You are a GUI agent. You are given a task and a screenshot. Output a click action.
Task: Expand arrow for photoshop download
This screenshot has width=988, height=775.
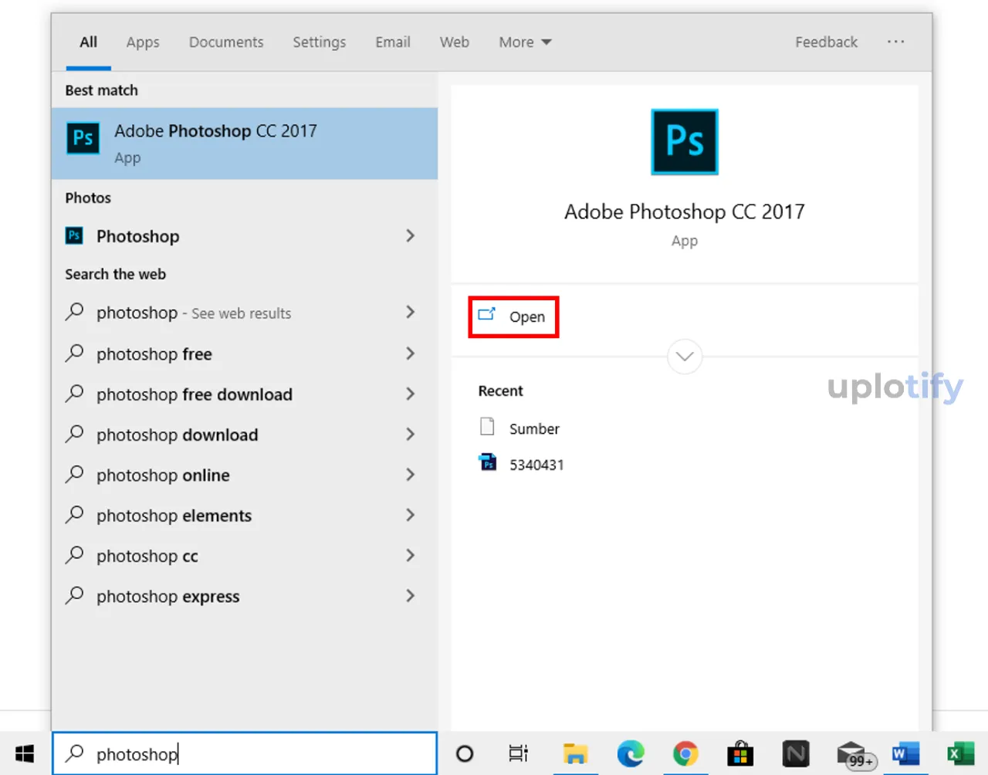coord(410,434)
